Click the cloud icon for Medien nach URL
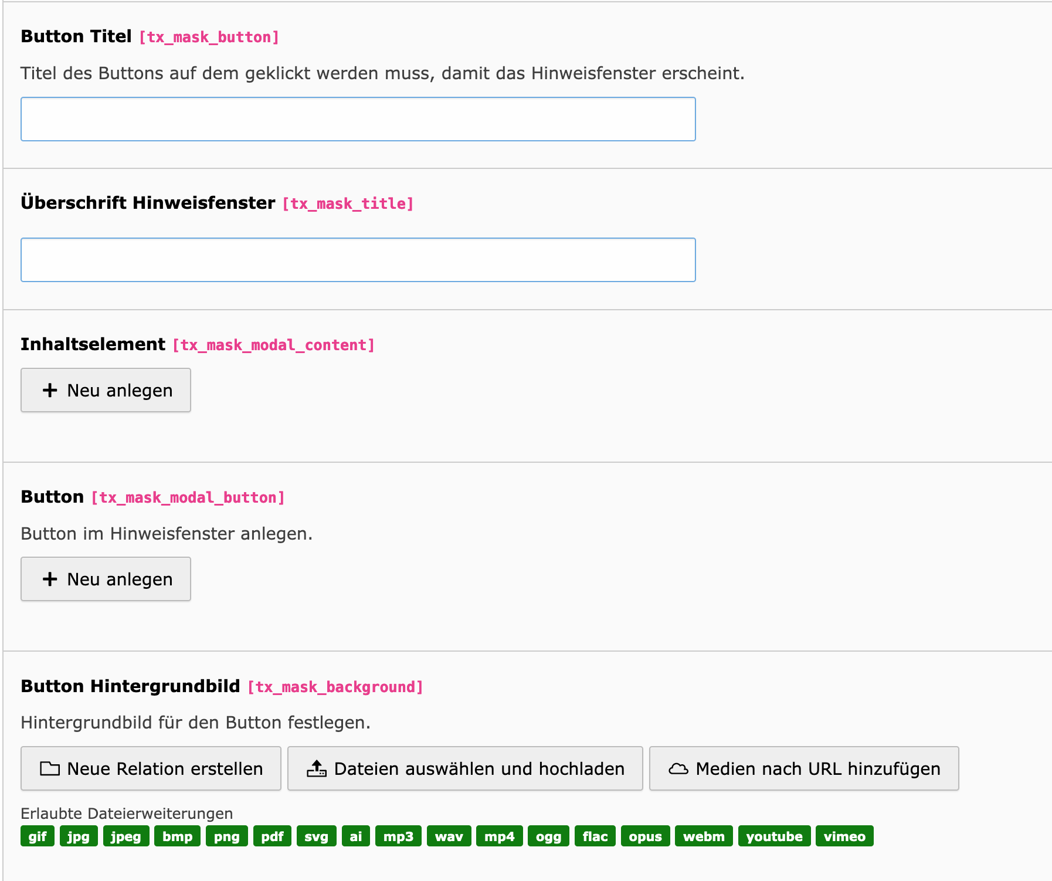This screenshot has height=881, width=1052. [678, 768]
